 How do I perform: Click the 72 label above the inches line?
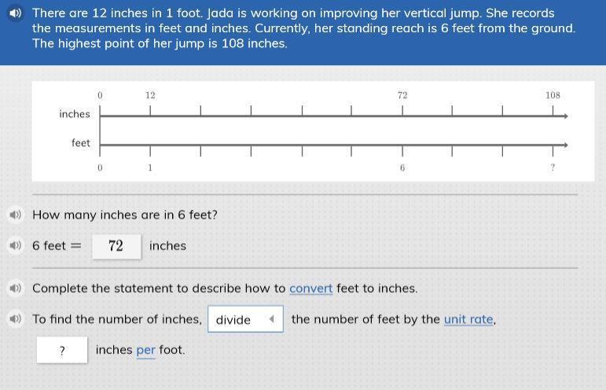tap(402, 95)
